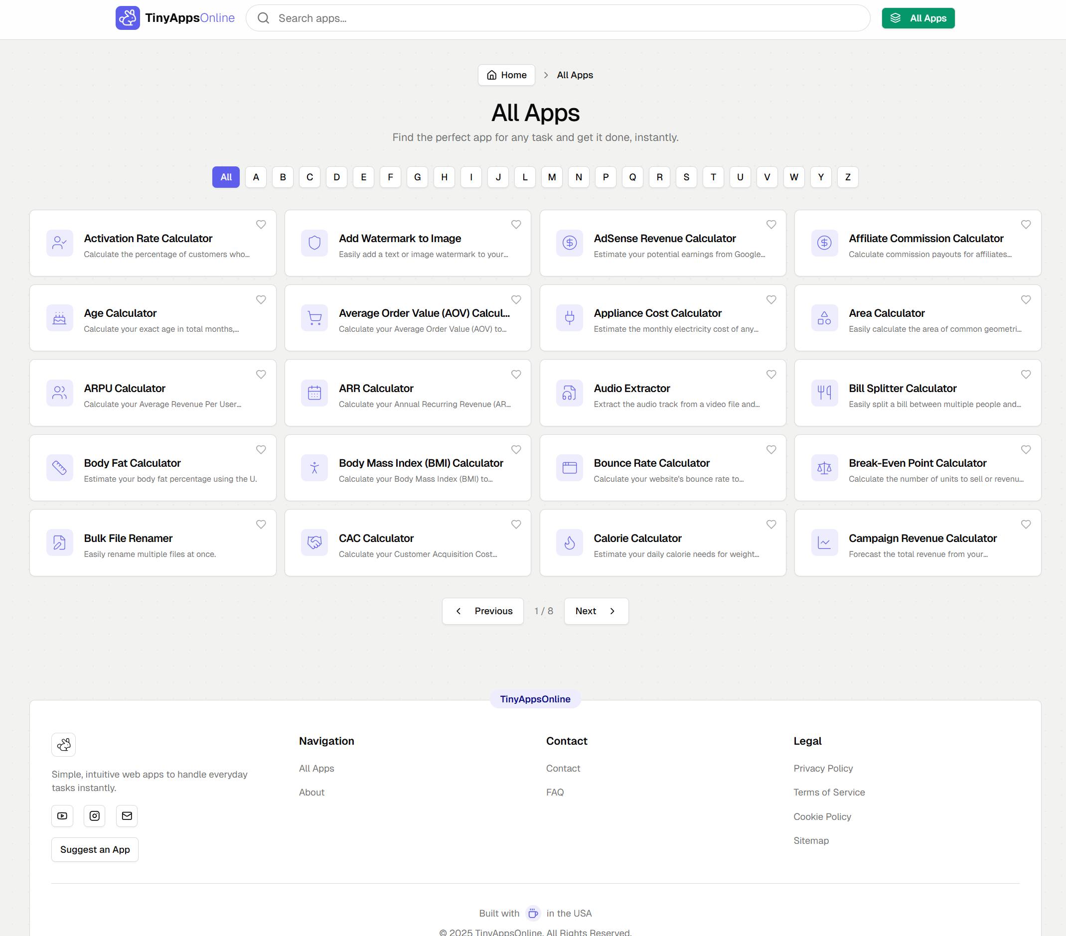
Task: Open the About page from Navigation
Action: [x=311, y=792]
